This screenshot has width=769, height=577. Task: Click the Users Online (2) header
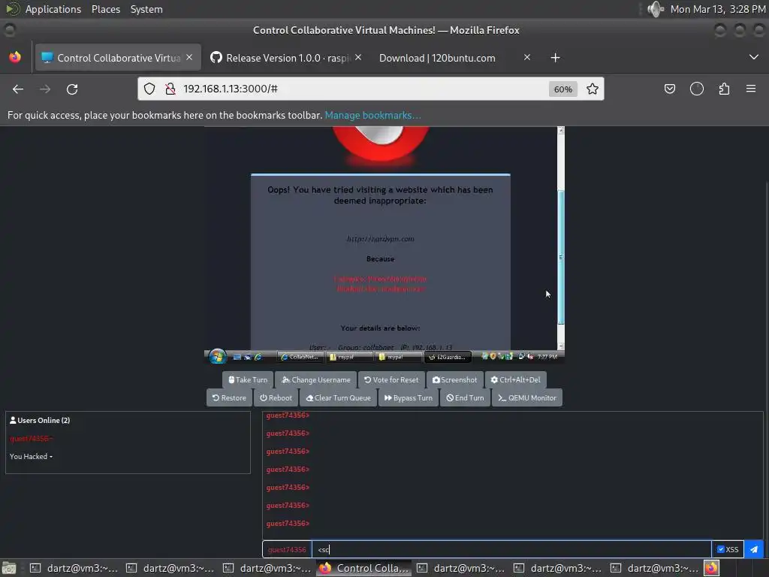coord(40,421)
